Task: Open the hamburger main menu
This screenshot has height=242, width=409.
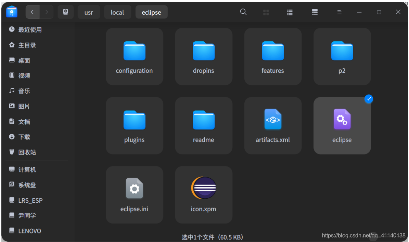Action: [x=339, y=12]
